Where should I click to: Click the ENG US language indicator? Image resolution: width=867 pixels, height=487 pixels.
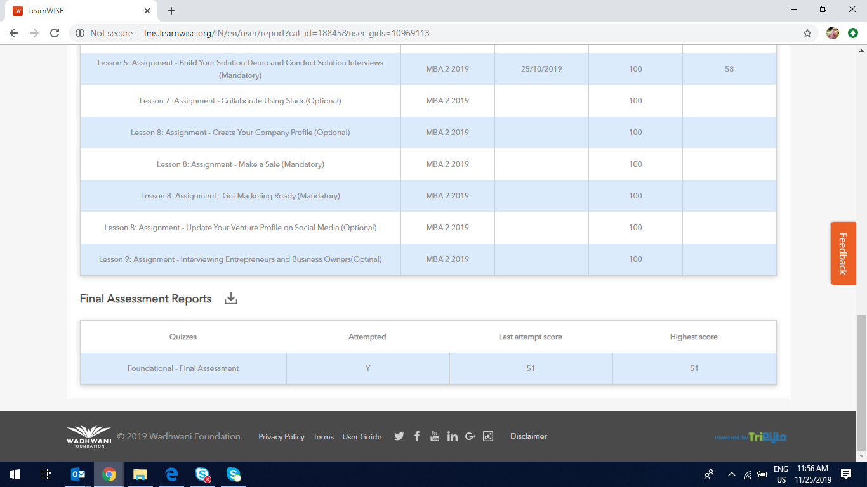point(781,474)
